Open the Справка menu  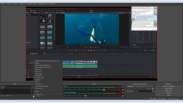click(x=52, y=4)
